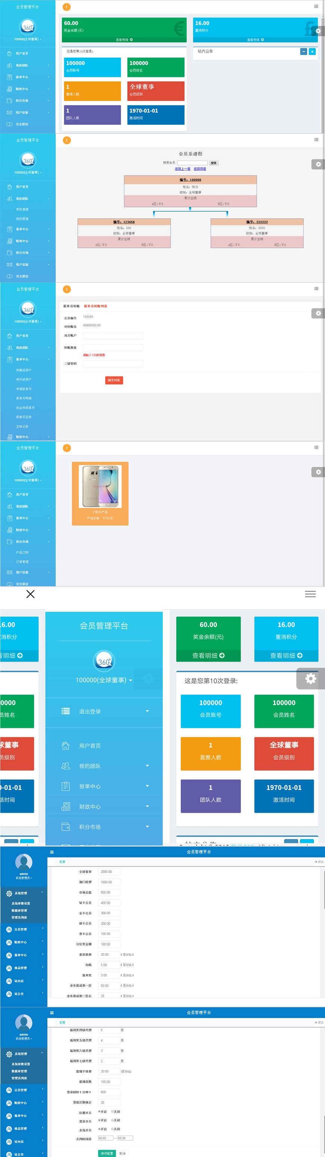Click the list icon beside 退出登录
Screen dimensions: 325x1157
click(66, 711)
